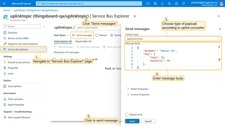
Task: Click Peek next messages button
Action: click(88, 47)
